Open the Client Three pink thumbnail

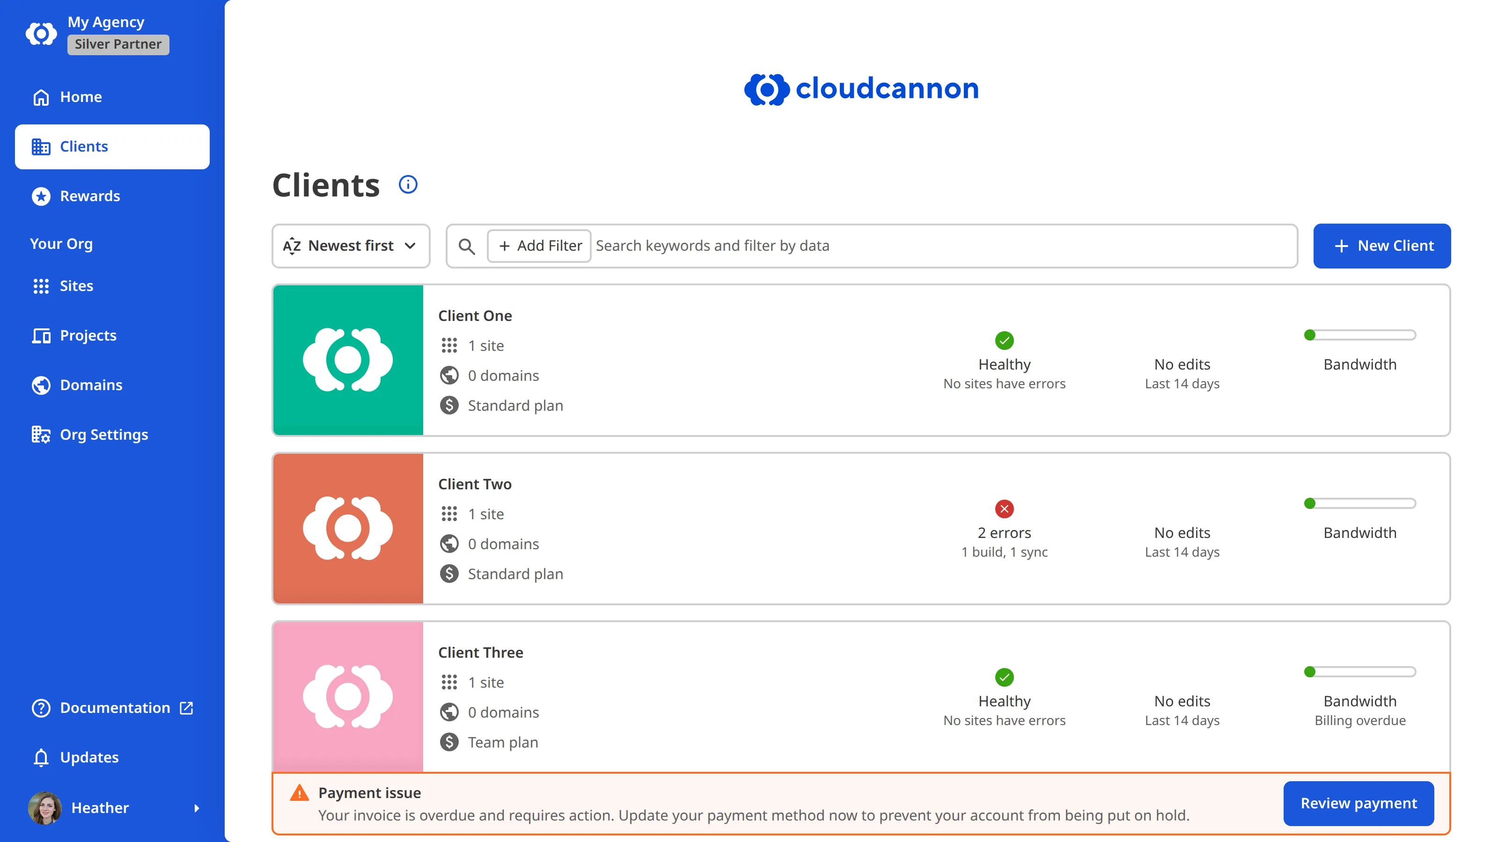[x=348, y=697]
